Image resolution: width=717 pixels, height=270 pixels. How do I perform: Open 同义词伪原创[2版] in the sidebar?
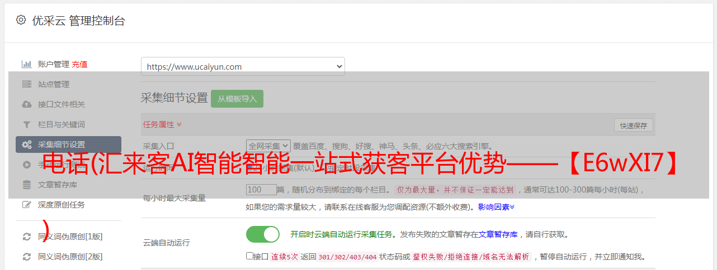(70, 257)
